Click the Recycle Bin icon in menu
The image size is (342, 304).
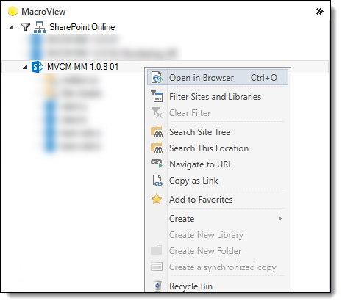click(157, 286)
